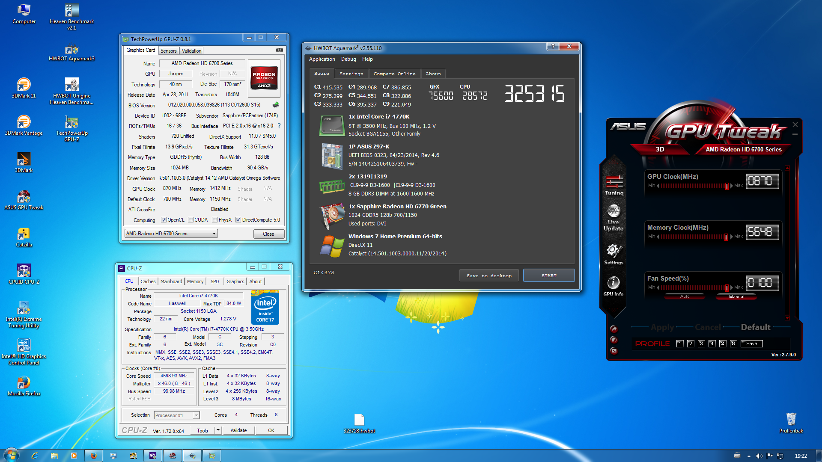Image resolution: width=822 pixels, height=462 pixels.
Task: Open Windows Explorer from the taskbar
Action: click(x=54, y=456)
